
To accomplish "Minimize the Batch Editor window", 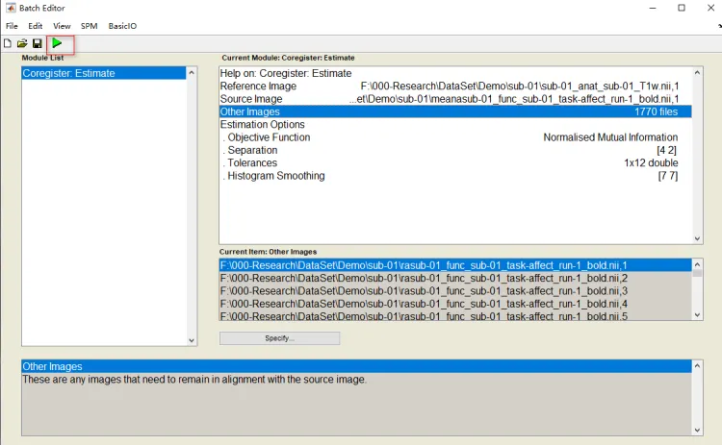I will click(x=653, y=8).
